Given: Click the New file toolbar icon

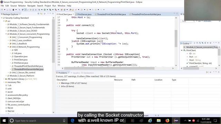Looking at the screenshot, I should click(2, 10).
